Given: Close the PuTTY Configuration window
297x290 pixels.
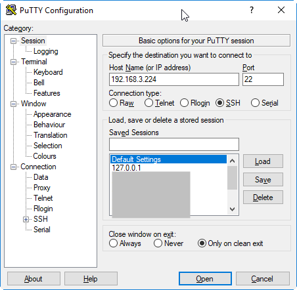Looking at the screenshot, I should [x=281, y=10].
